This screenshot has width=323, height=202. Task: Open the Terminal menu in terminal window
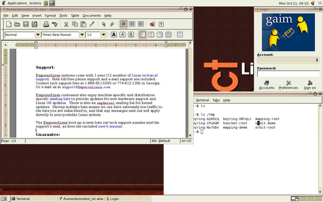(x=202, y=100)
